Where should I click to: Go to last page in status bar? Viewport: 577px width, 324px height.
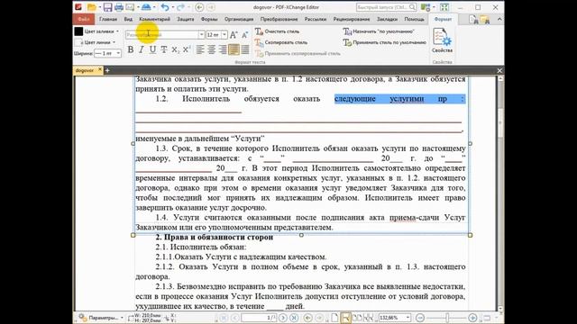(294, 318)
